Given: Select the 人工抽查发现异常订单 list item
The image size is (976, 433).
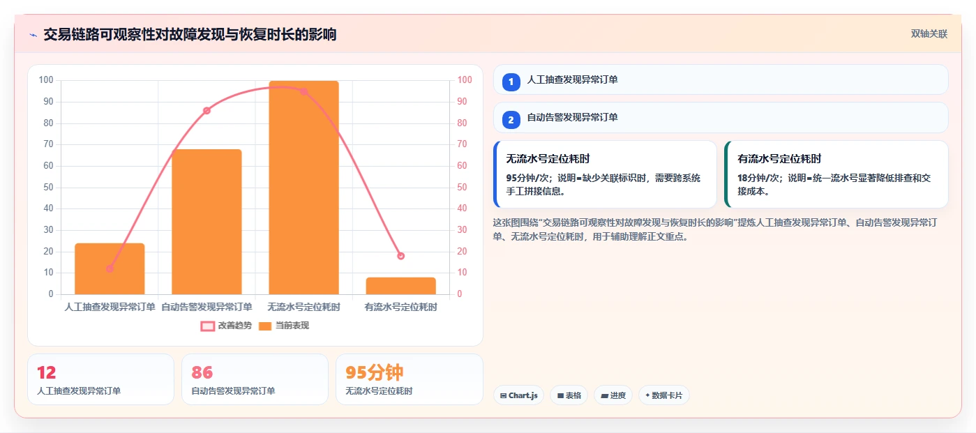Looking at the screenshot, I should point(721,79).
